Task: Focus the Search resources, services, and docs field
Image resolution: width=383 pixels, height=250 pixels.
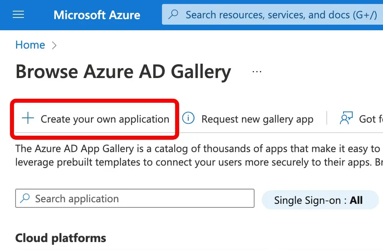Action: 279,15
